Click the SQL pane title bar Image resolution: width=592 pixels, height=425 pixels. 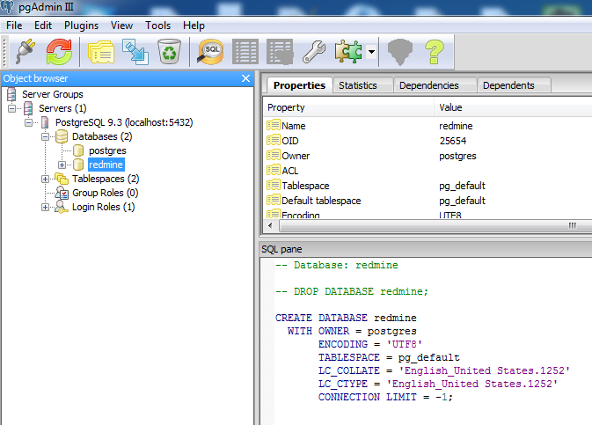426,249
